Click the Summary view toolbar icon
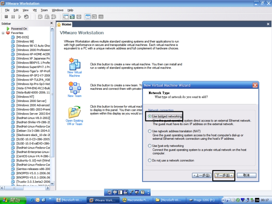 click(88, 17)
